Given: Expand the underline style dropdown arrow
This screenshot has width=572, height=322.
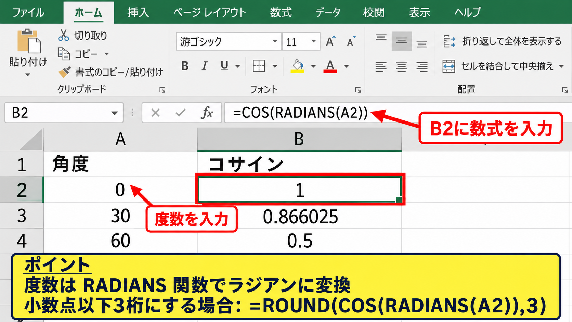Looking at the screenshot, I should coord(237,66).
